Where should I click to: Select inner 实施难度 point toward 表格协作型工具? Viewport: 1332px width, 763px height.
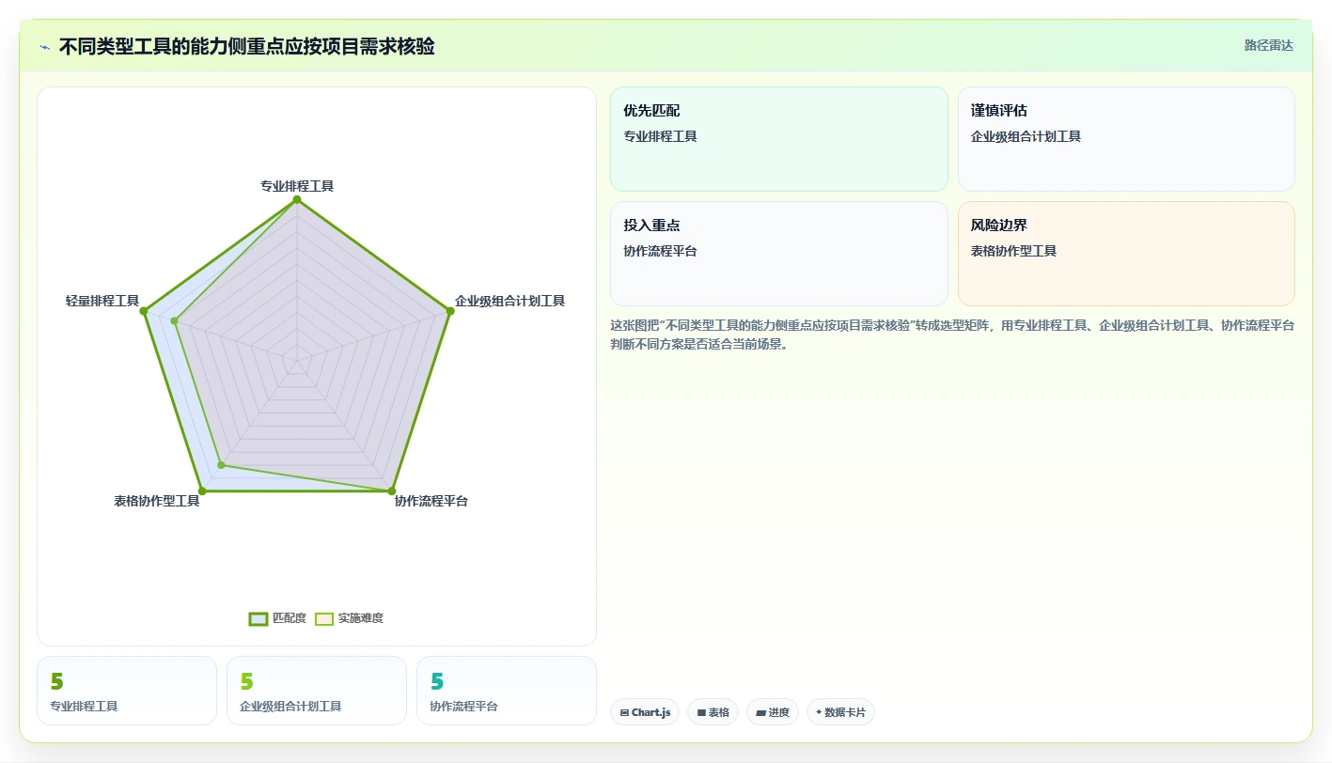[x=221, y=464]
